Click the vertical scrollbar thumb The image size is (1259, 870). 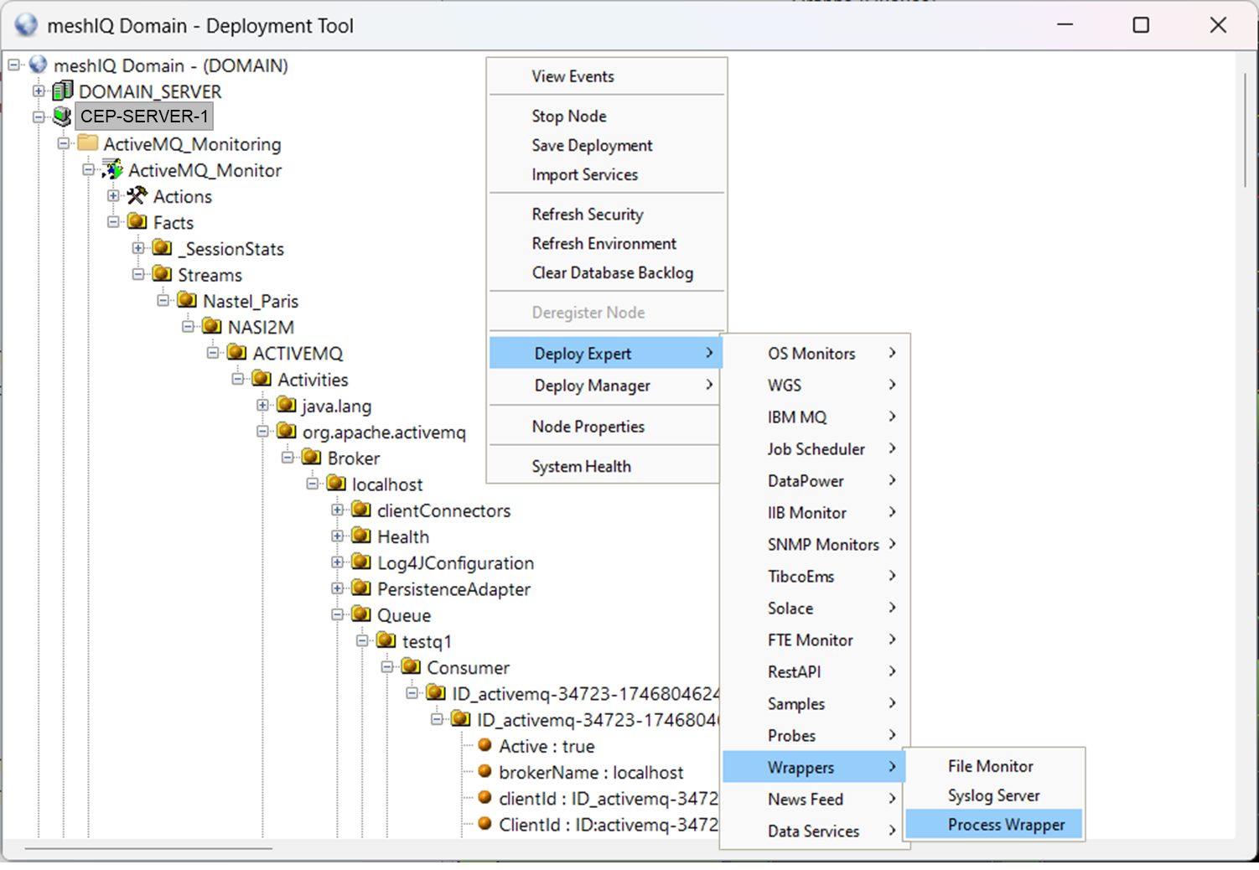1246,130
